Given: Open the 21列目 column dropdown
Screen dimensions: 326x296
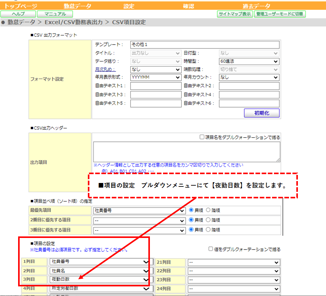Looking at the screenshot, I should pyautogui.click(x=234, y=263).
